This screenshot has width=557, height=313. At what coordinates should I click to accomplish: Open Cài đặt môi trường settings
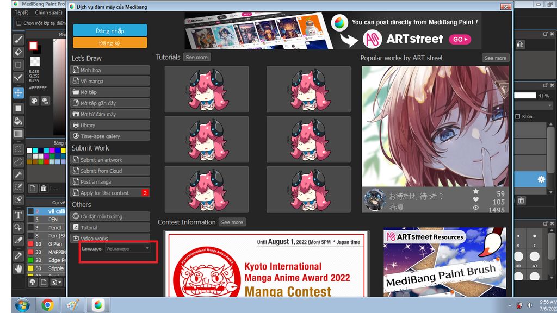(x=110, y=216)
